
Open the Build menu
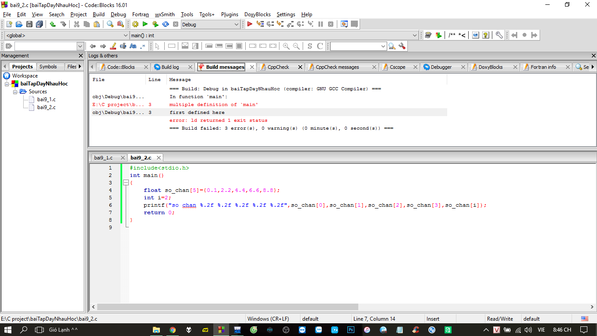(x=99, y=14)
